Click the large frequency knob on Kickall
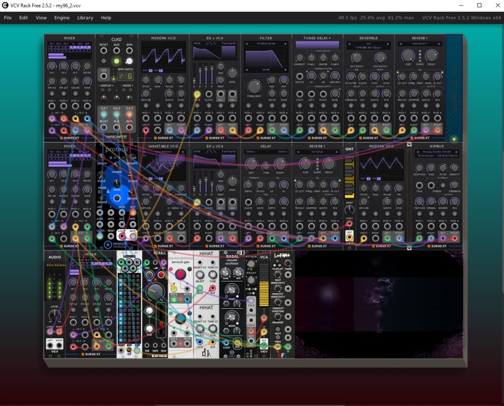Screen dimensions: 504x406 pos(155,291)
